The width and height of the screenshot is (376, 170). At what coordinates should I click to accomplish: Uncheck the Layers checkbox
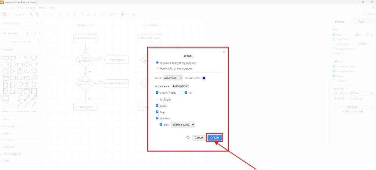(x=157, y=106)
